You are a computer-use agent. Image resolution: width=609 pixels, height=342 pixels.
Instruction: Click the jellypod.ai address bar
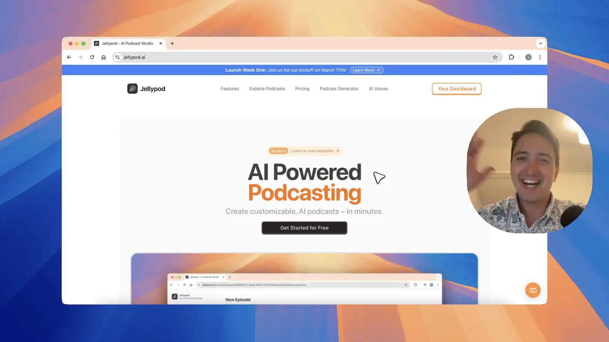click(307, 57)
